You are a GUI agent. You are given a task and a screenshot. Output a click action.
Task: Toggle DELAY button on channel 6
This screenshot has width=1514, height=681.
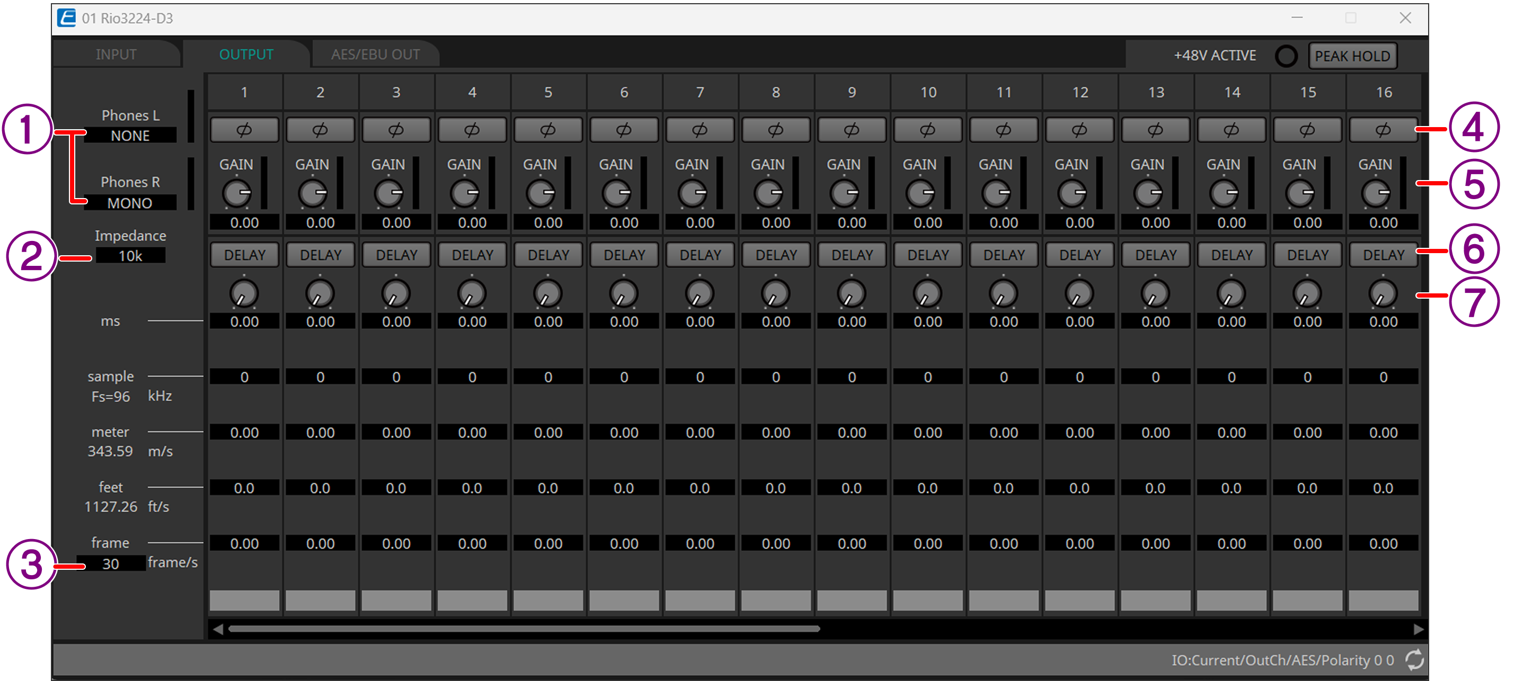point(624,255)
